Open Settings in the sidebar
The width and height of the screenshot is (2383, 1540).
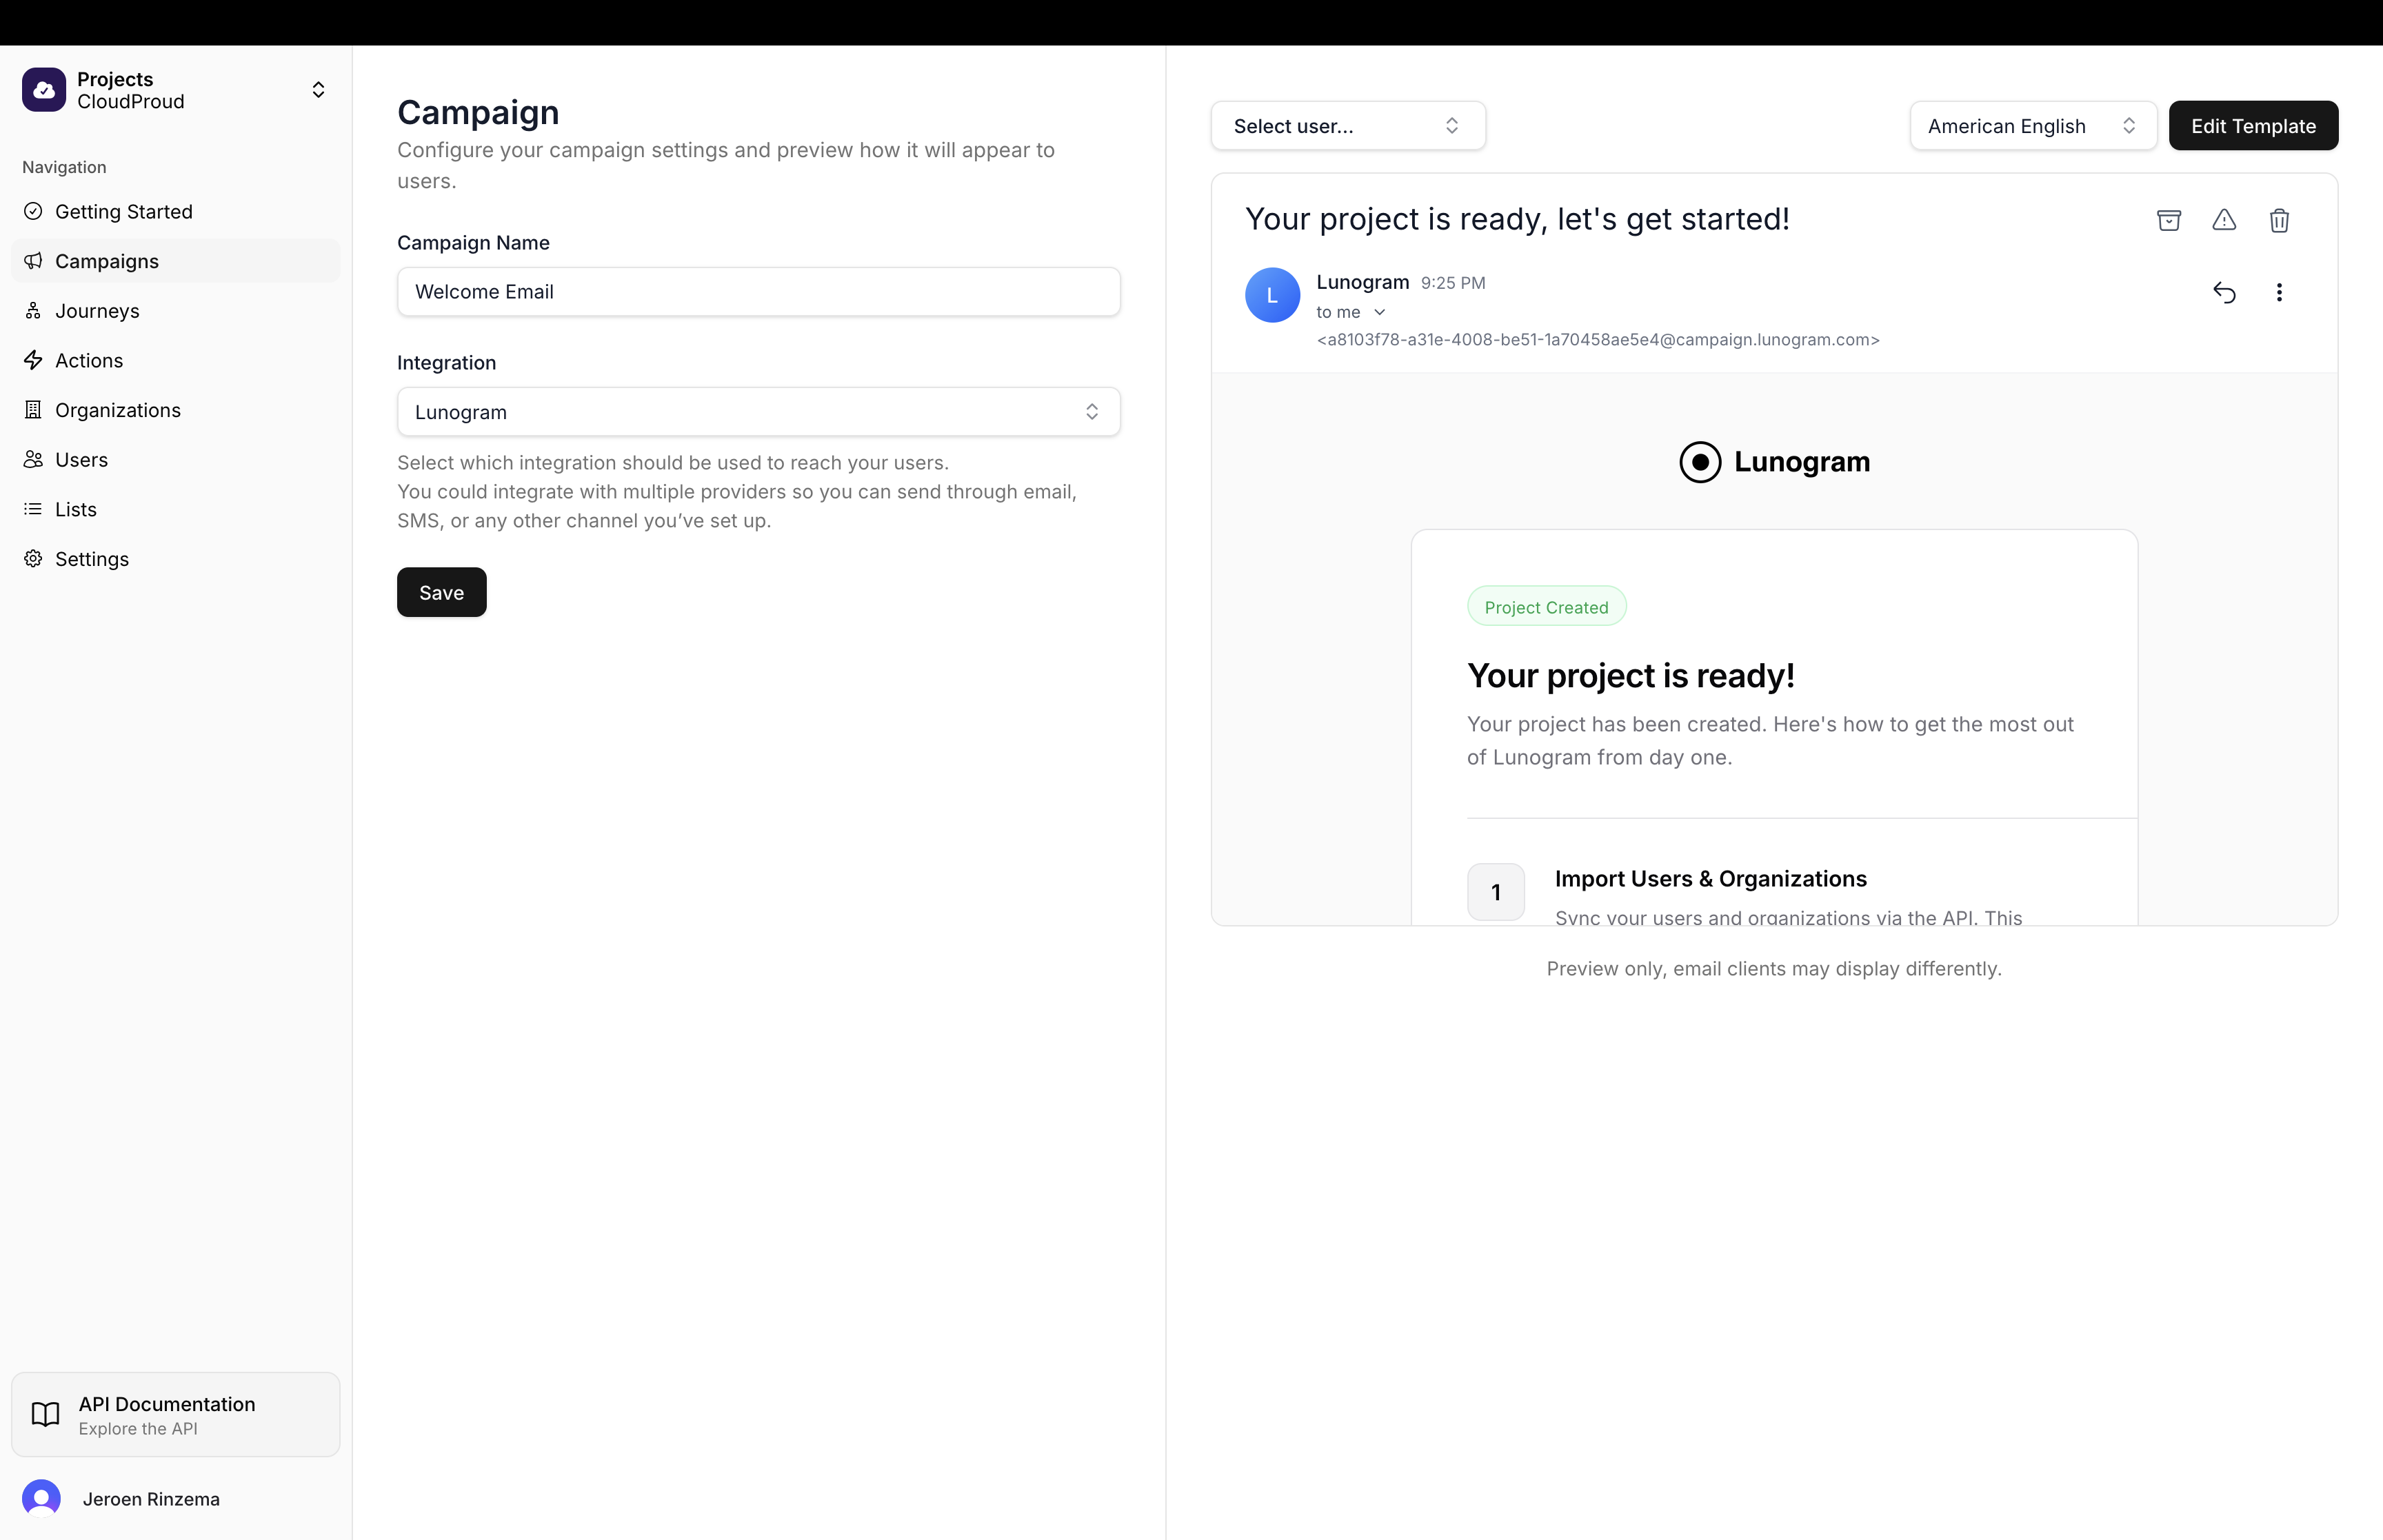(91, 559)
